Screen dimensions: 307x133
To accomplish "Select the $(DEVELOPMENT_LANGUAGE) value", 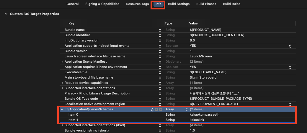I will point(214,104).
